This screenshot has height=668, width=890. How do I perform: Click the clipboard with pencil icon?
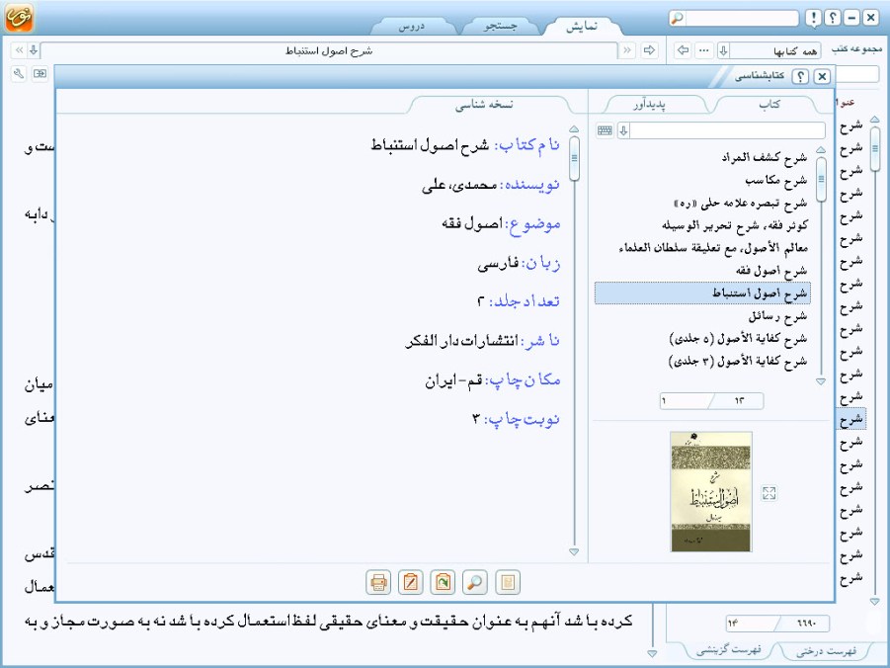[411, 582]
